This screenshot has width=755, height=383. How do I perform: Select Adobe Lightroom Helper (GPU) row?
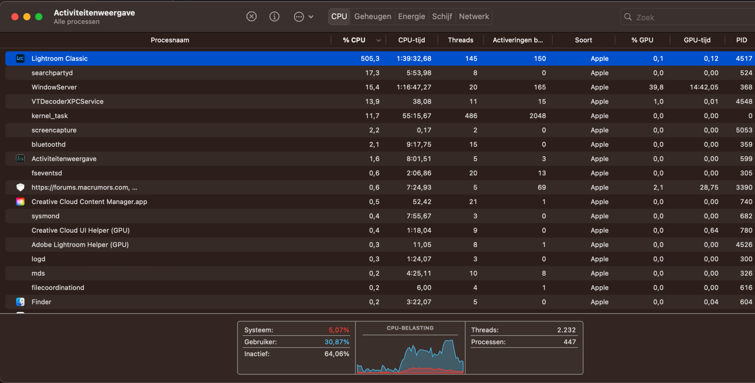pyautogui.click(x=380, y=245)
